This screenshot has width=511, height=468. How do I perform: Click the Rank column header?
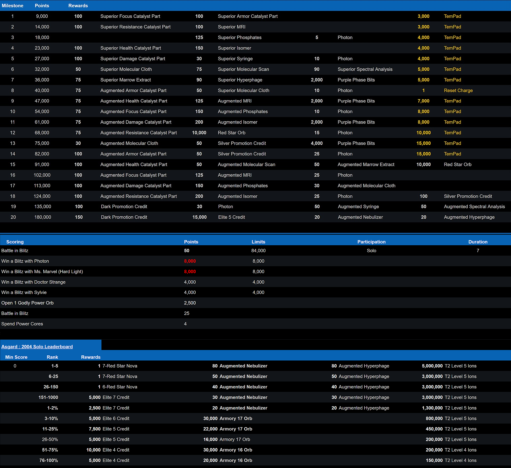coord(52,357)
